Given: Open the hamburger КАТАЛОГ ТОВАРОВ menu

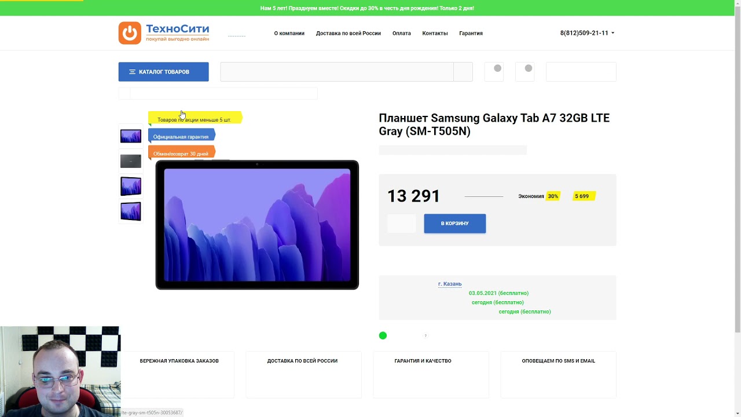Looking at the screenshot, I should pos(163,72).
